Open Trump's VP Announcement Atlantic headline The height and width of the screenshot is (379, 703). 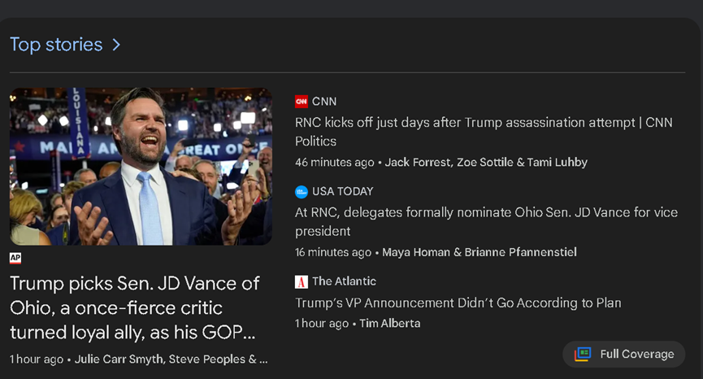pyautogui.click(x=458, y=303)
